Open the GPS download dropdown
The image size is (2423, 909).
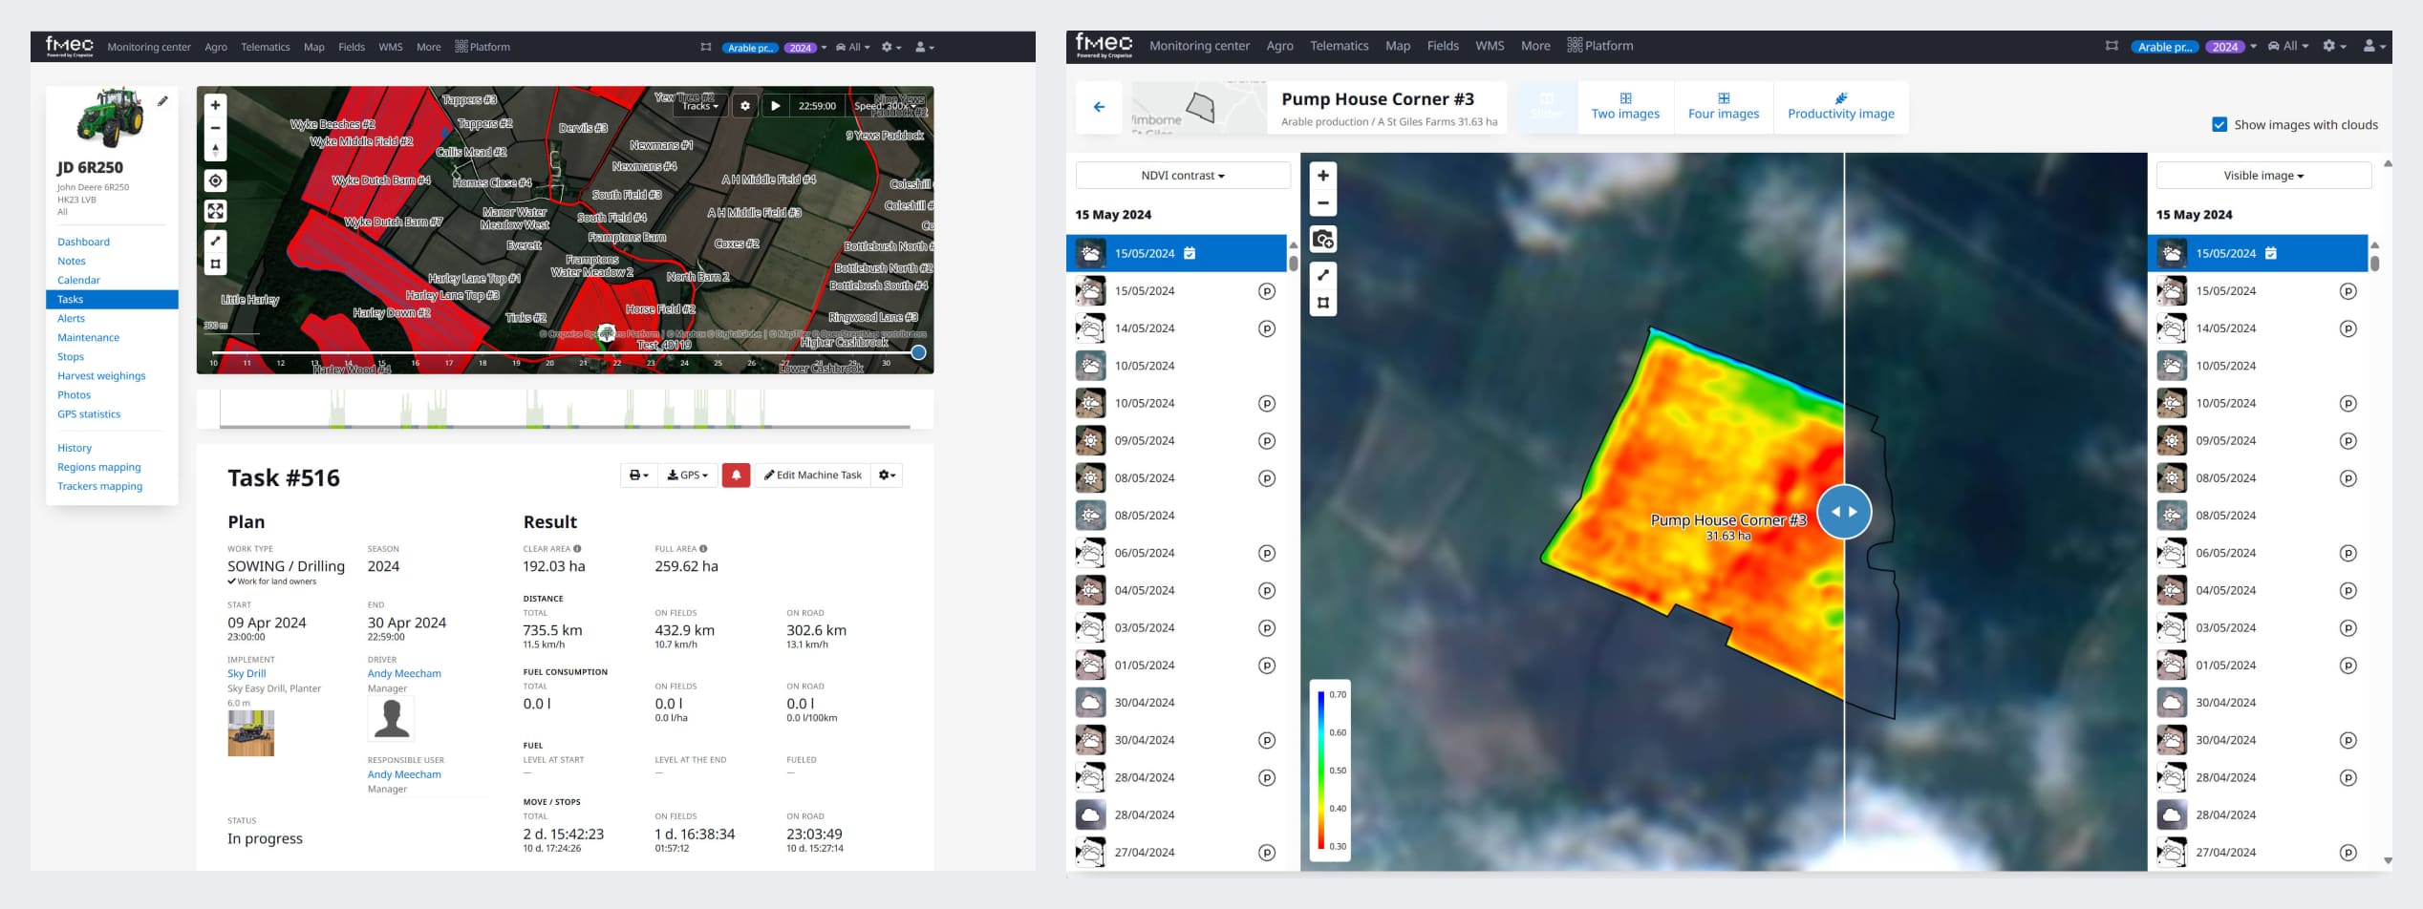click(x=687, y=476)
